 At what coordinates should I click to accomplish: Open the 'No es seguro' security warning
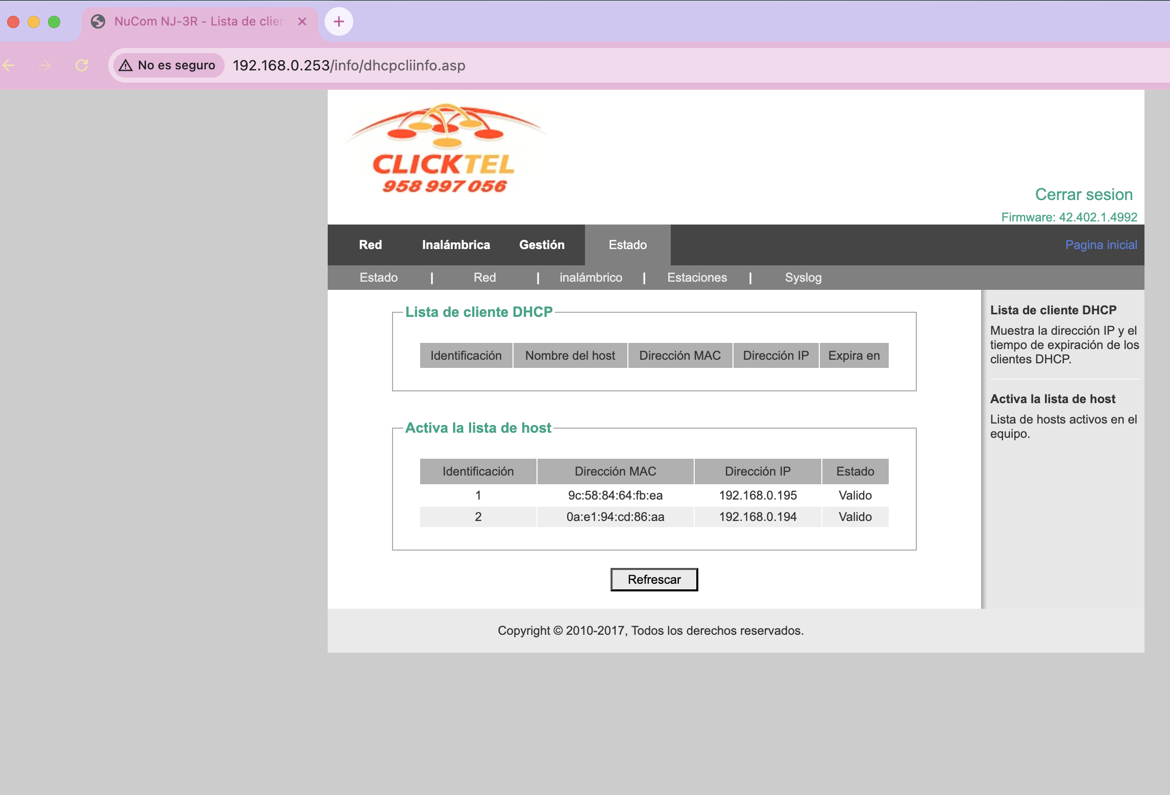pos(167,65)
